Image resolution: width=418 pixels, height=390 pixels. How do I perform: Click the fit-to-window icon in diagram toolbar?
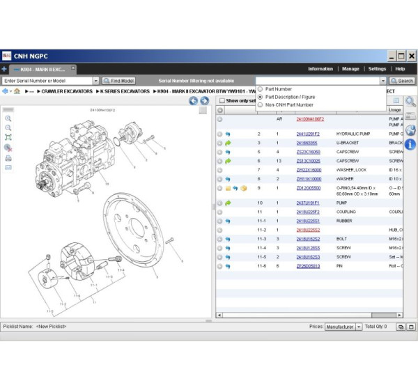8,138
